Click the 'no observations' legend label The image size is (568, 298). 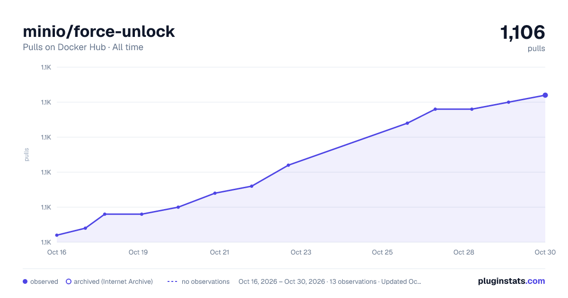click(205, 281)
